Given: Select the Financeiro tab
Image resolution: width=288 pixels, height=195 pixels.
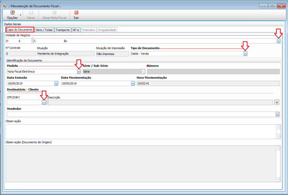Looking at the screenshot, I should pyautogui.click(x=88, y=30).
